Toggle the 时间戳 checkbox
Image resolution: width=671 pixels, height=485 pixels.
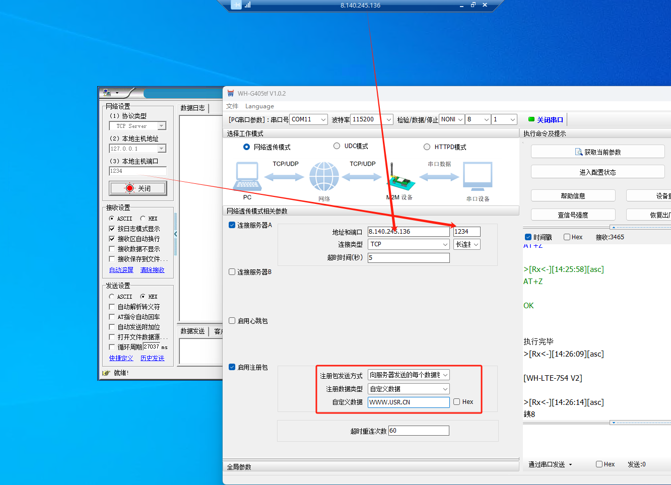[528, 237]
